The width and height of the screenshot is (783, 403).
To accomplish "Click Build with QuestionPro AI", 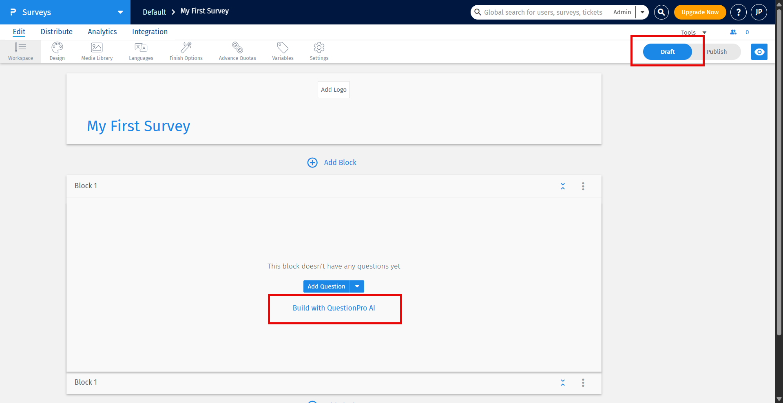I will tap(334, 308).
